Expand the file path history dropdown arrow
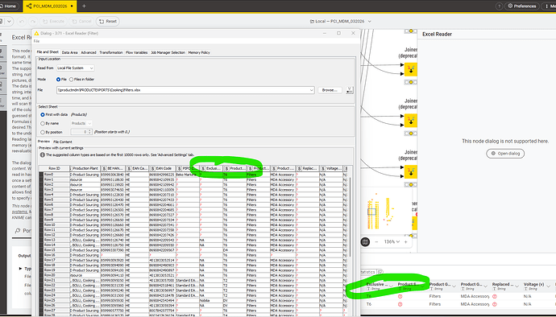The width and height of the screenshot is (556, 317). click(x=312, y=90)
